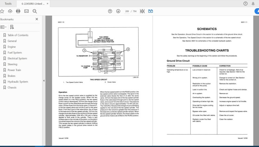Upload file to cloud icon
259x147 pixels.
coord(10,11)
